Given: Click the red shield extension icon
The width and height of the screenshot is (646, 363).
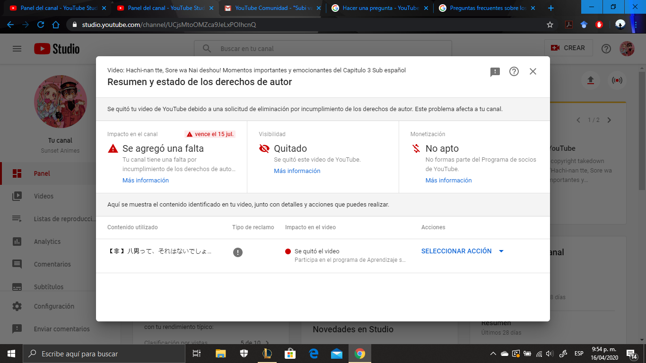Looking at the screenshot, I should click(599, 25).
